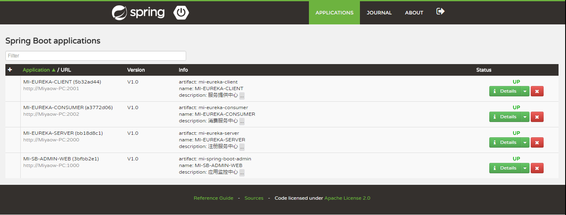Click UP status of MI-EUREKA-CONSUMER
Viewport: 566px width, 215px height.
click(516, 107)
